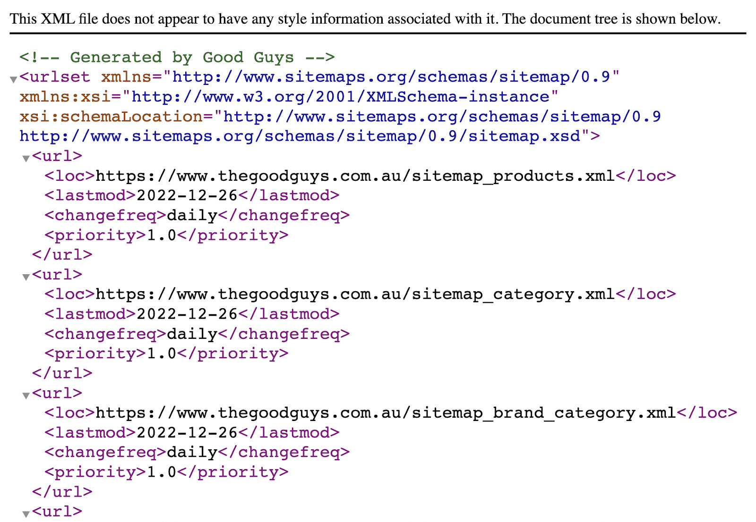The image size is (756, 522).
Task: Click the sitemap_brand_category.xml loc URL
Action: coord(386,413)
